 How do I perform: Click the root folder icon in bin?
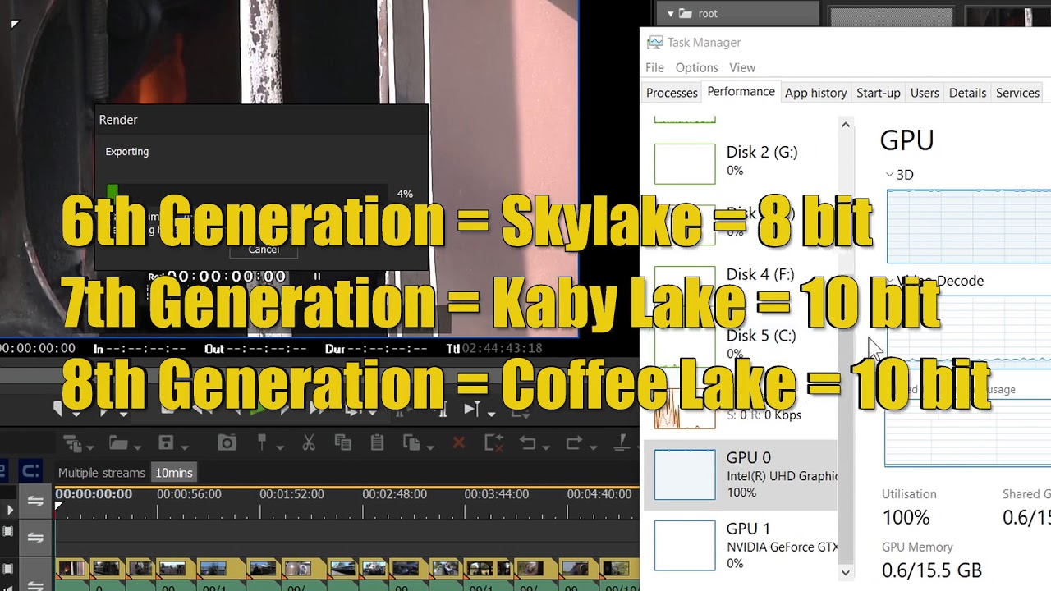[x=686, y=14]
